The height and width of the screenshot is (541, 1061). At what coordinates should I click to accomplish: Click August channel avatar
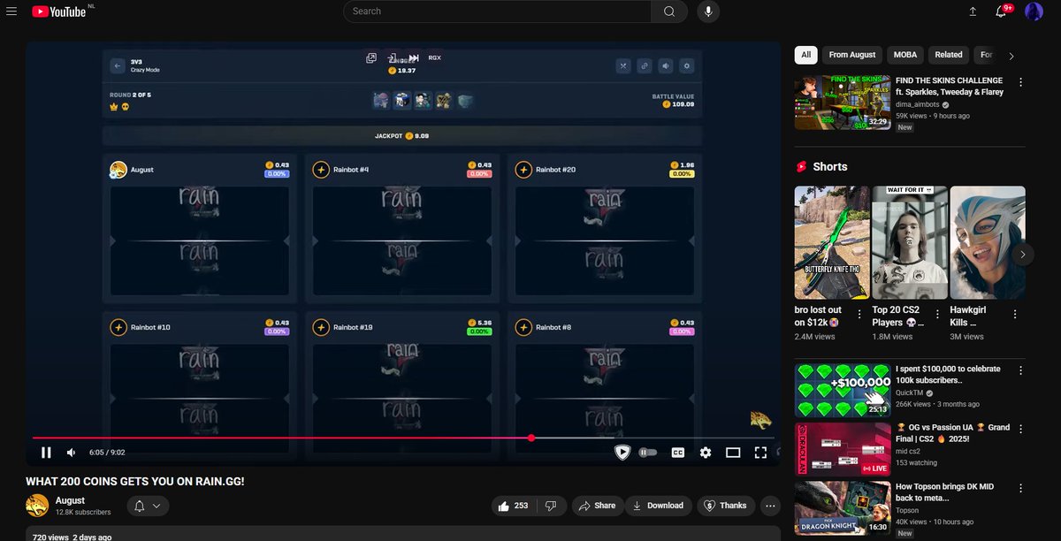click(37, 506)
